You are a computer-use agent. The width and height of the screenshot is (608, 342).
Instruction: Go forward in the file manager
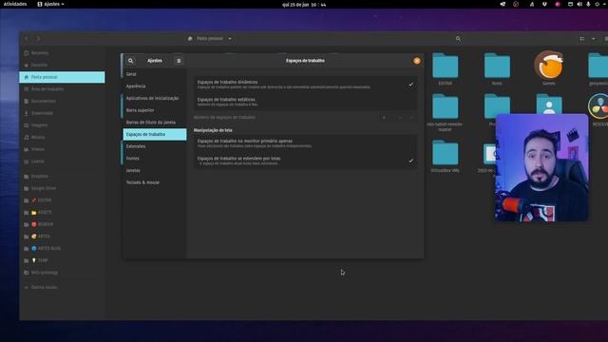click(x=38, y=39)
